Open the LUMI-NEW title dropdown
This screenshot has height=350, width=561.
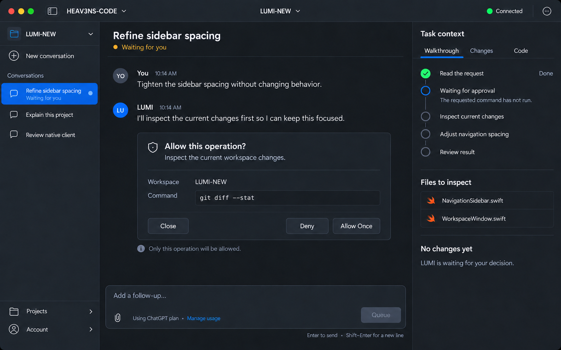[x=280, y=11]
